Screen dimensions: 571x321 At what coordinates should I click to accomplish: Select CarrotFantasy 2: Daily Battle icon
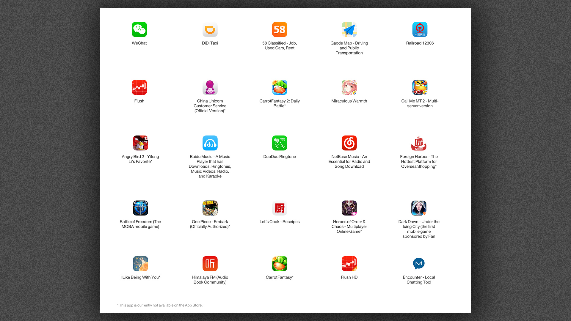[279, 87]
